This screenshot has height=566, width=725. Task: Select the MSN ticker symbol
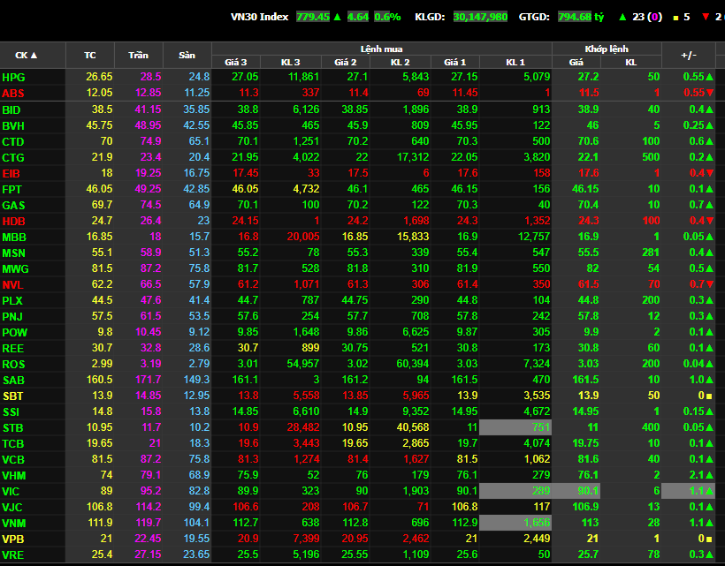point(13,253)
